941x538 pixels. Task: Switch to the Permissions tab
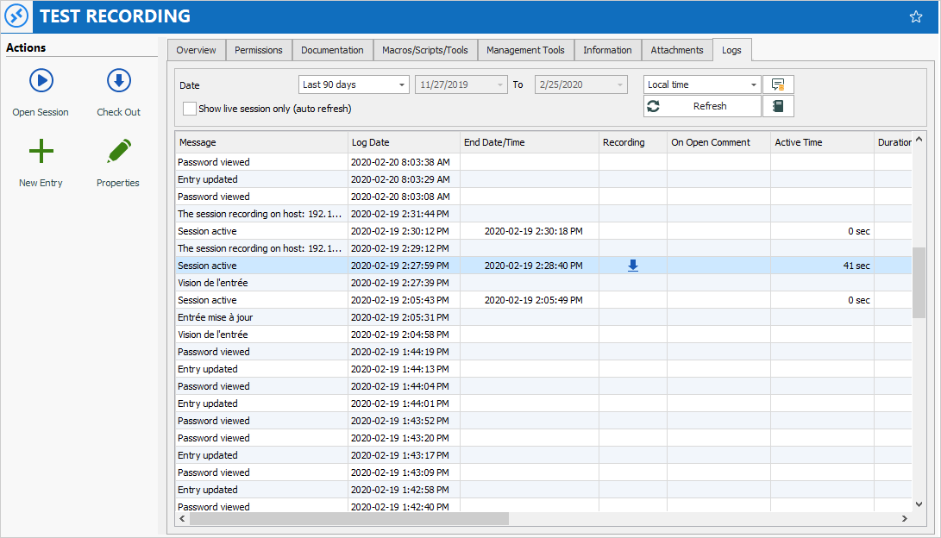pyautogui.click(x=259, y=50)
